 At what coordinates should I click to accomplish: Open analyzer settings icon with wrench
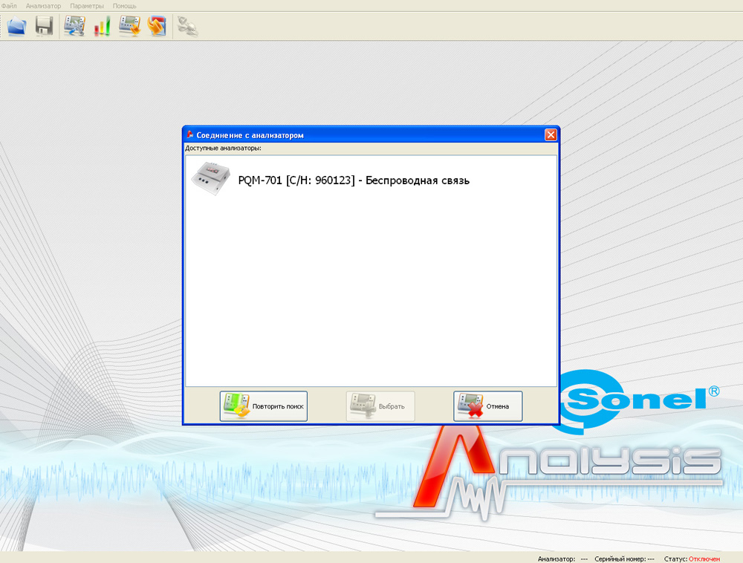[x=74, y=25]
